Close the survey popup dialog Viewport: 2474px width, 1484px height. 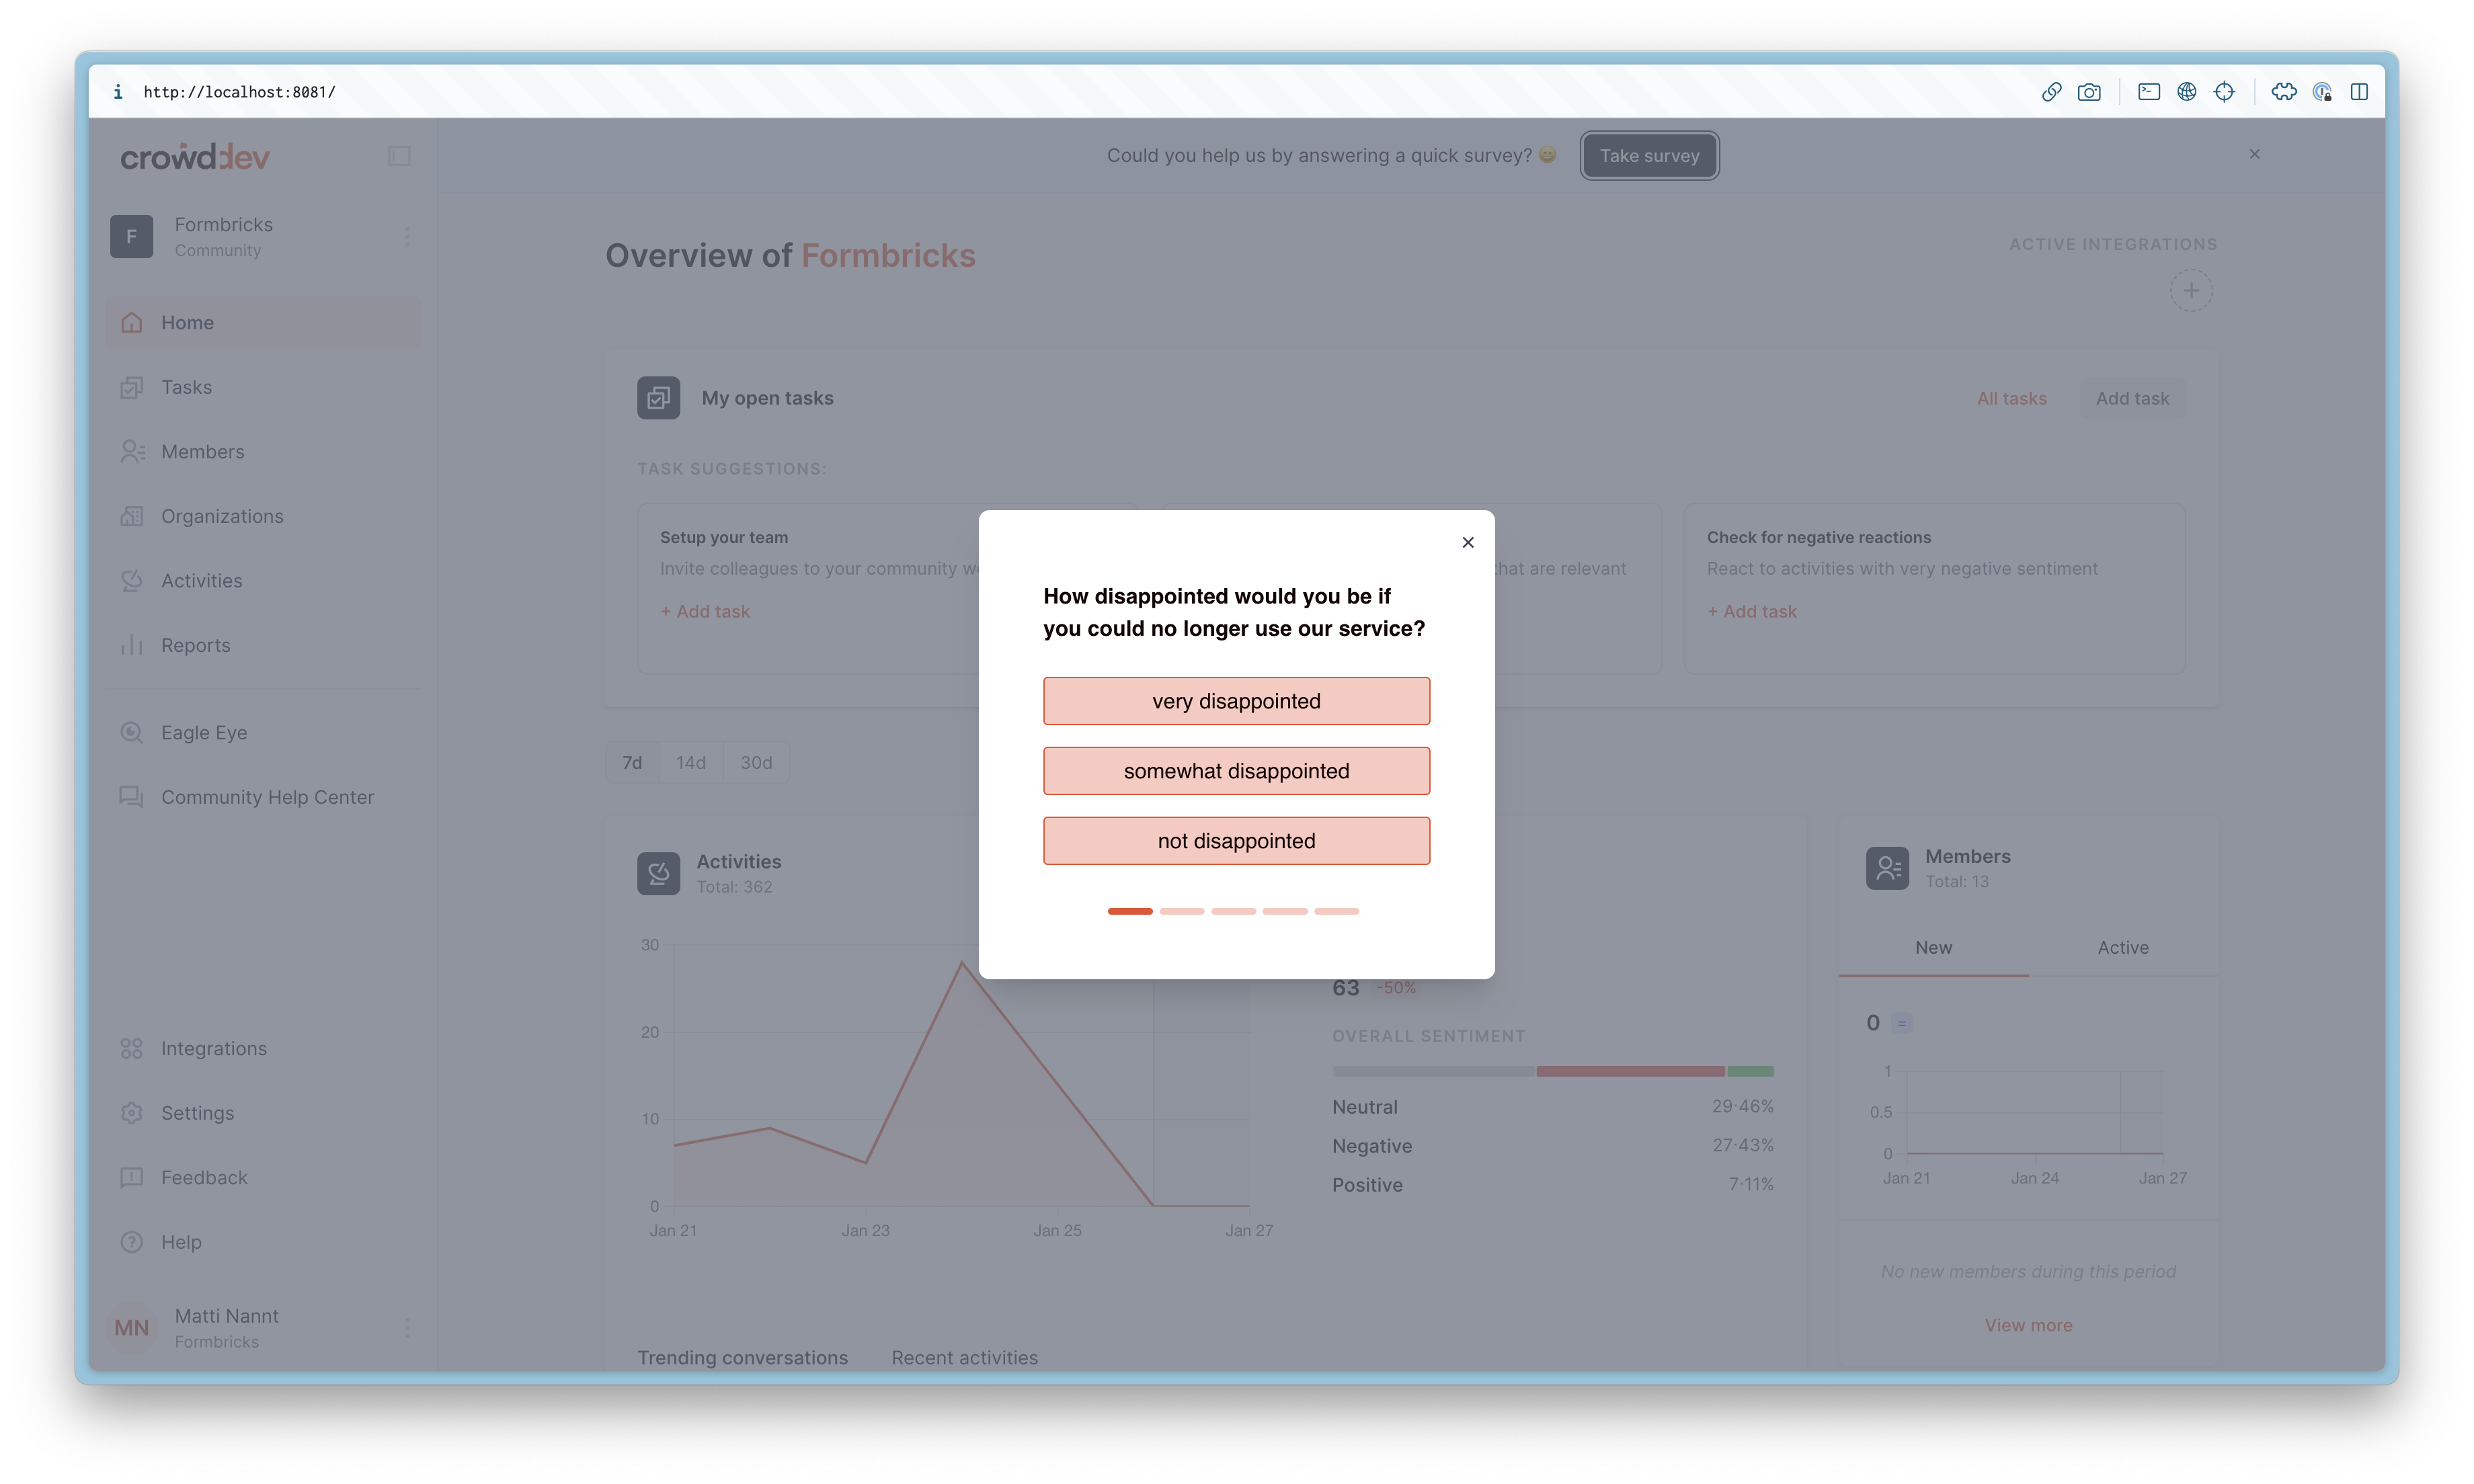point(1467,542)
